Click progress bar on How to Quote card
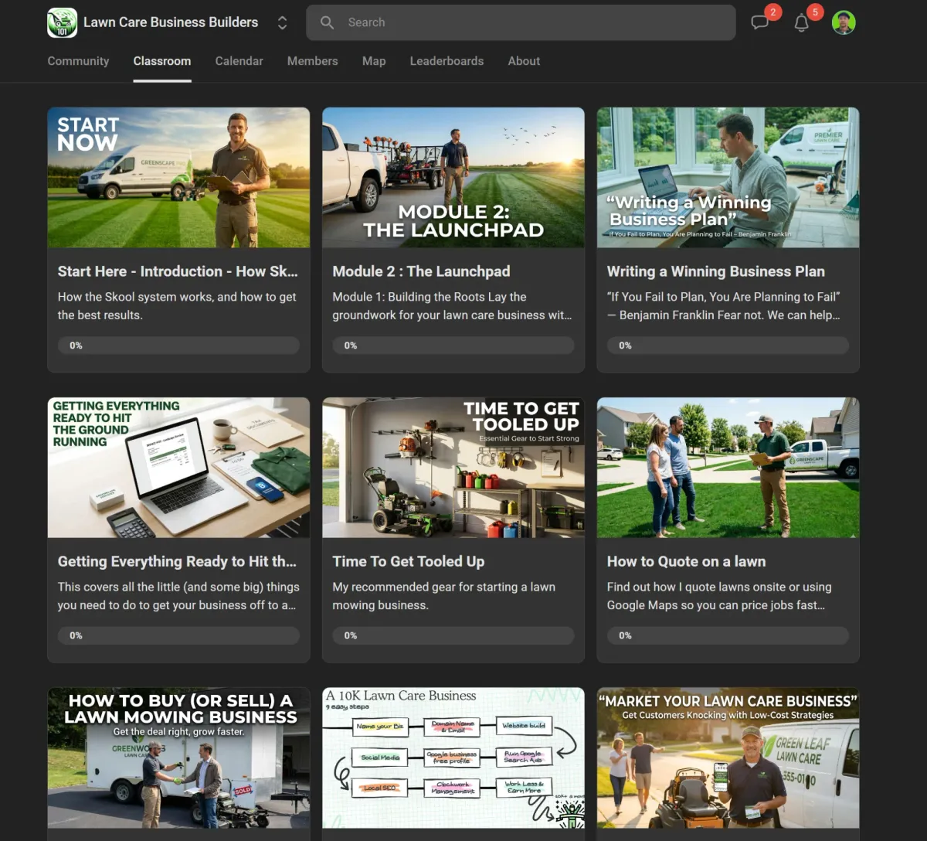 coord(728,635)
